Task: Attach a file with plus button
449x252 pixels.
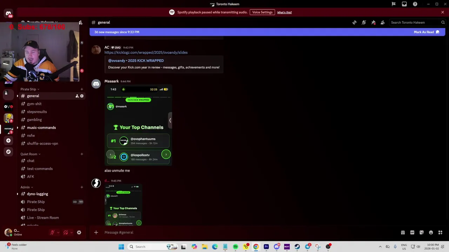Action: [x=96, y=232]
